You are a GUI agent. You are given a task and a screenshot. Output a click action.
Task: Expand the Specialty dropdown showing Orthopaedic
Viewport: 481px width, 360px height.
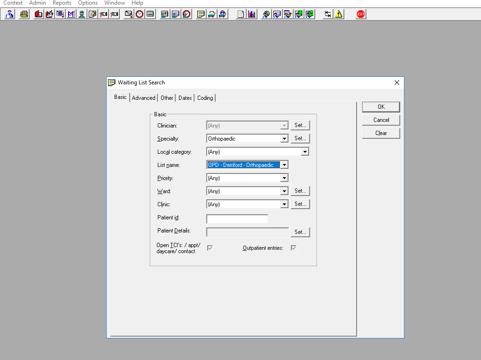(x=284, y=139)
